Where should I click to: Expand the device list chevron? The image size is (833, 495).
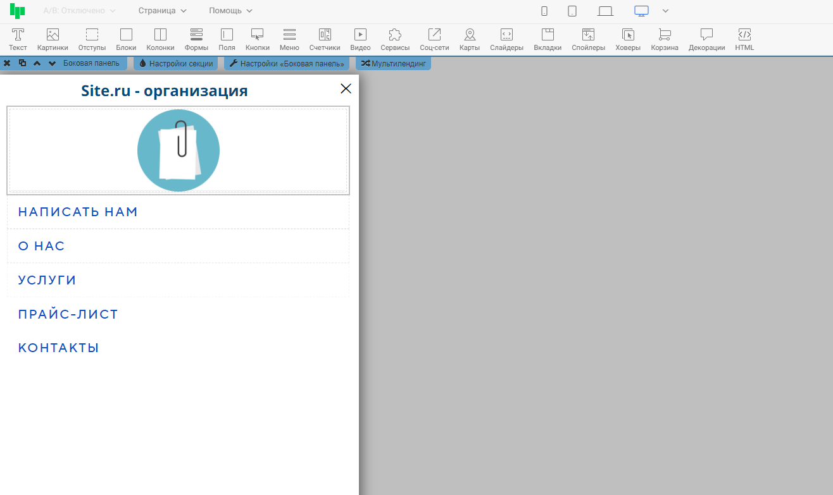click(x=665, y=11)
